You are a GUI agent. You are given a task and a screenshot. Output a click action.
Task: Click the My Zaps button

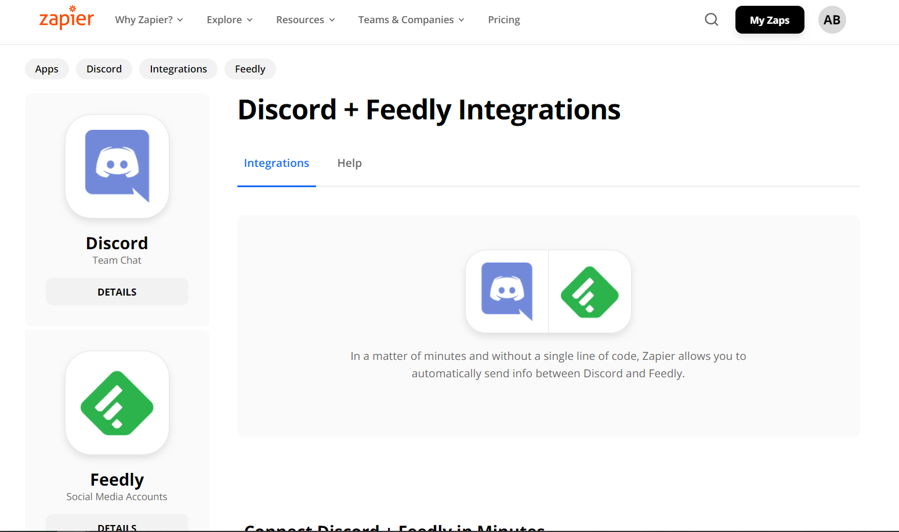point(770,20)
